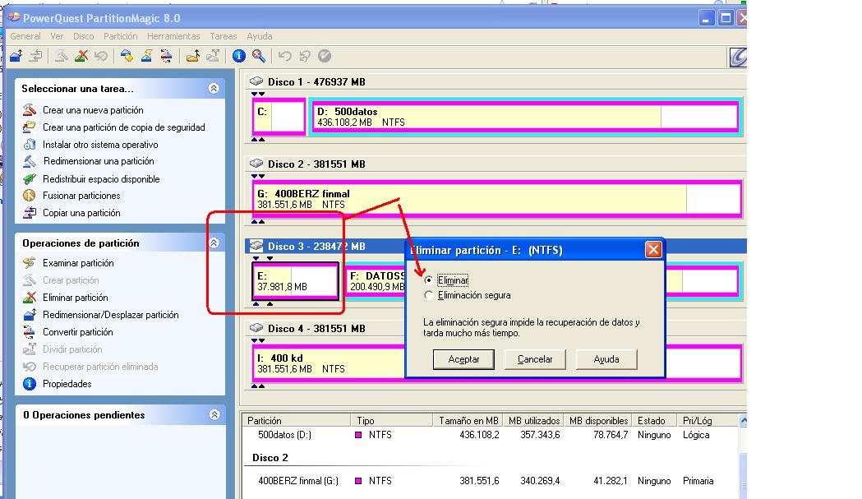
Task: Click the Partición column header
Action: [297, 420]
